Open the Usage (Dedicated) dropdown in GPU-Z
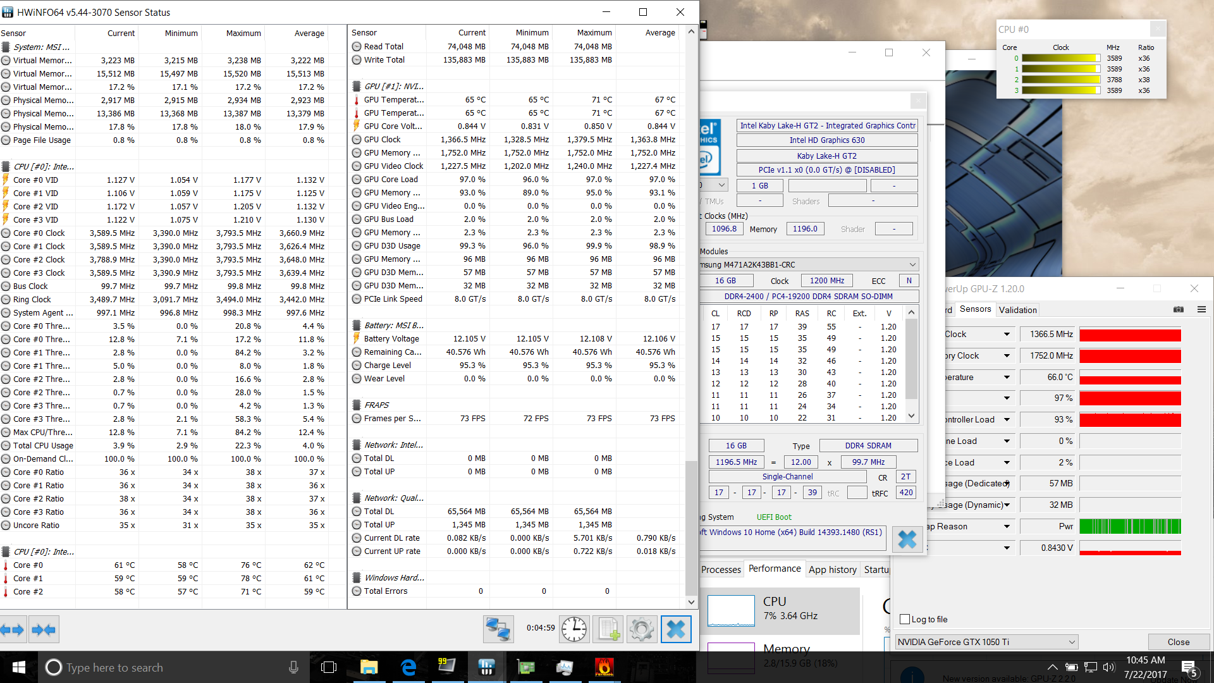The width and height of the screenshot is (1214, 683). tap(1007, 484)
